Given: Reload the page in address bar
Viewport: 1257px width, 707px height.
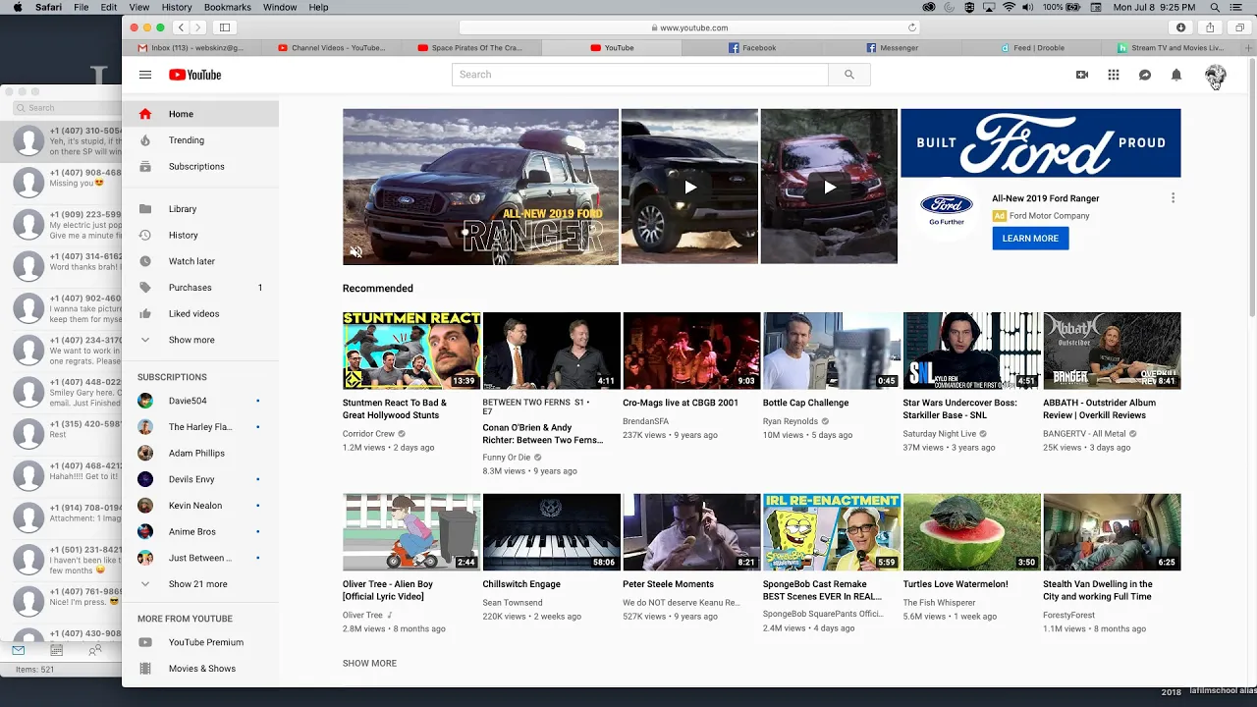Looking at the screenshot, I should pos(912,27).
